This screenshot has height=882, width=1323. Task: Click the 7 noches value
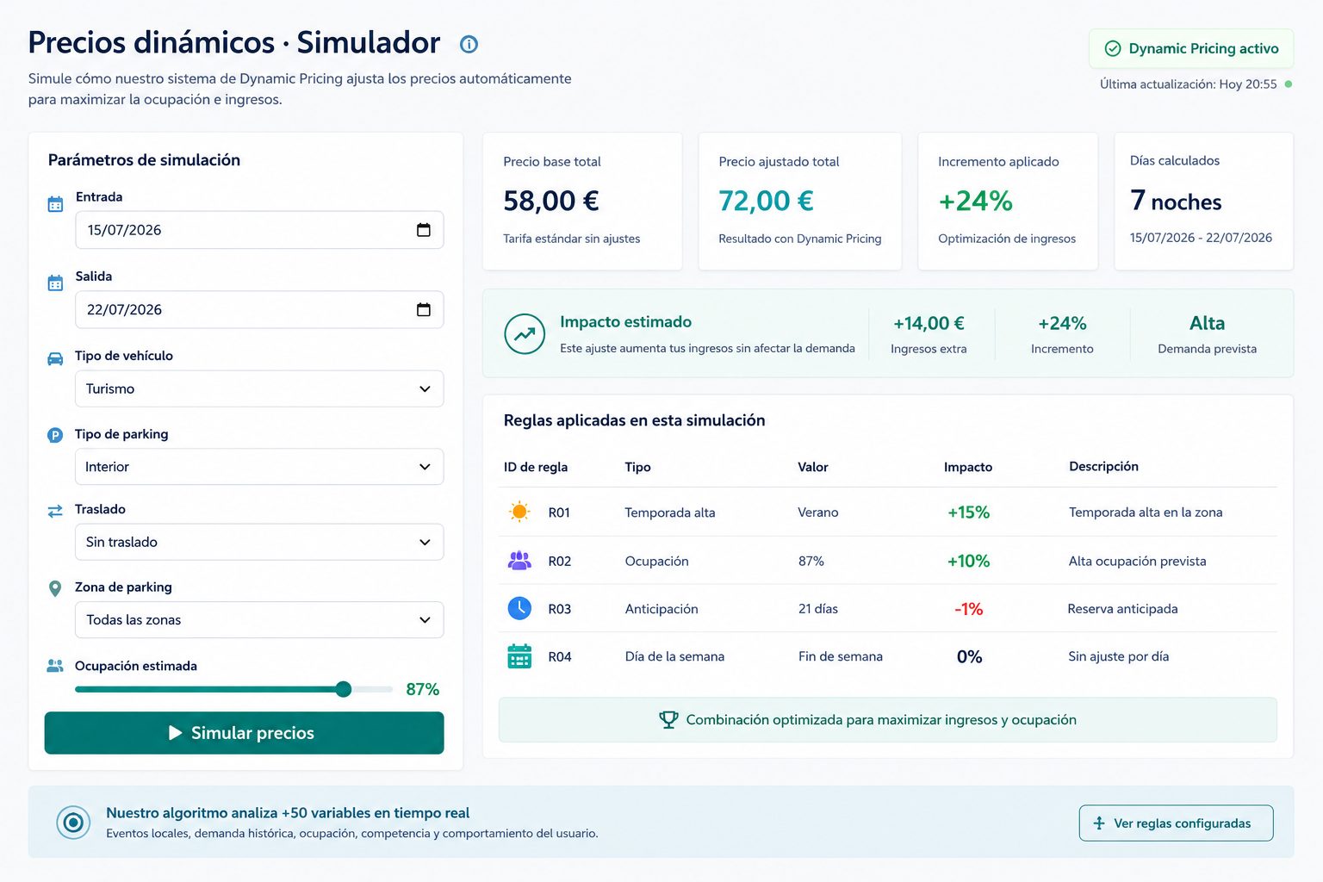coord(1176,201)
